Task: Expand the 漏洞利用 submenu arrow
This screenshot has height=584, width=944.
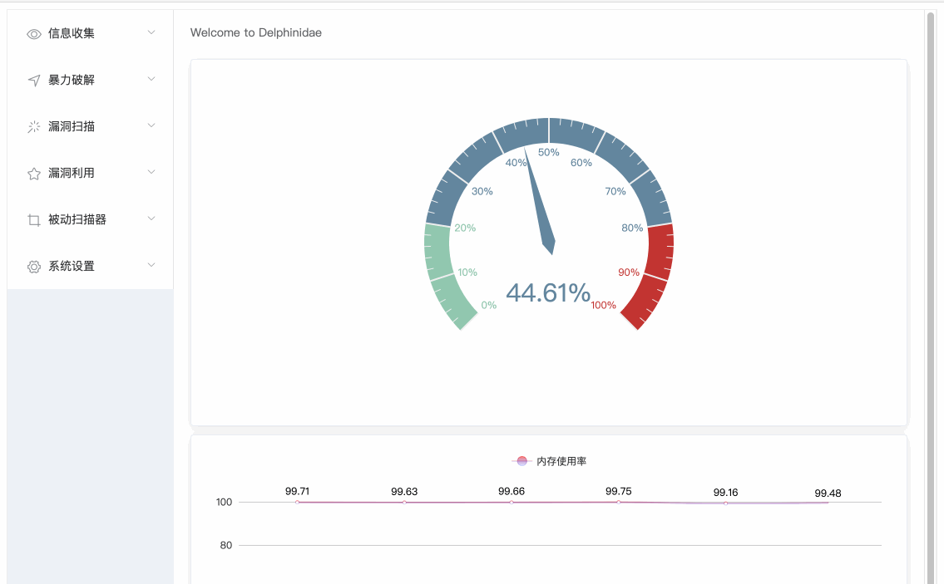Action: pyautogui.click(x=151, y=172)
